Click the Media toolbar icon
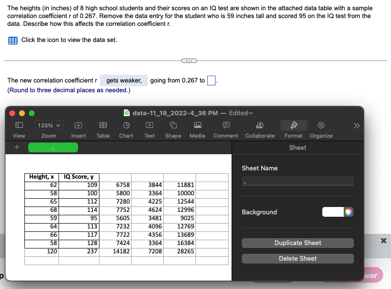The width and height of the screenshot is (391, 289). tap(197, 125)
